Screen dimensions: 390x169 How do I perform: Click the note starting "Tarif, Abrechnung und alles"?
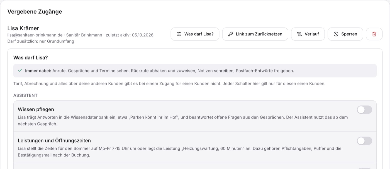coord(169,83)
